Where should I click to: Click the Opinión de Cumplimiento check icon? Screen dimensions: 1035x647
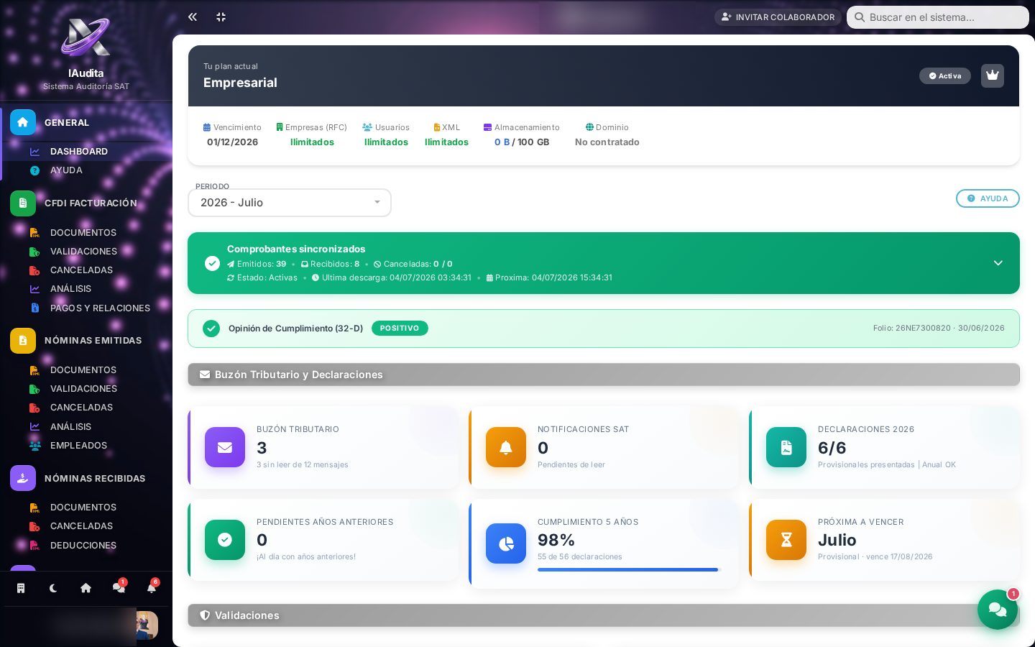pos(211,329)
